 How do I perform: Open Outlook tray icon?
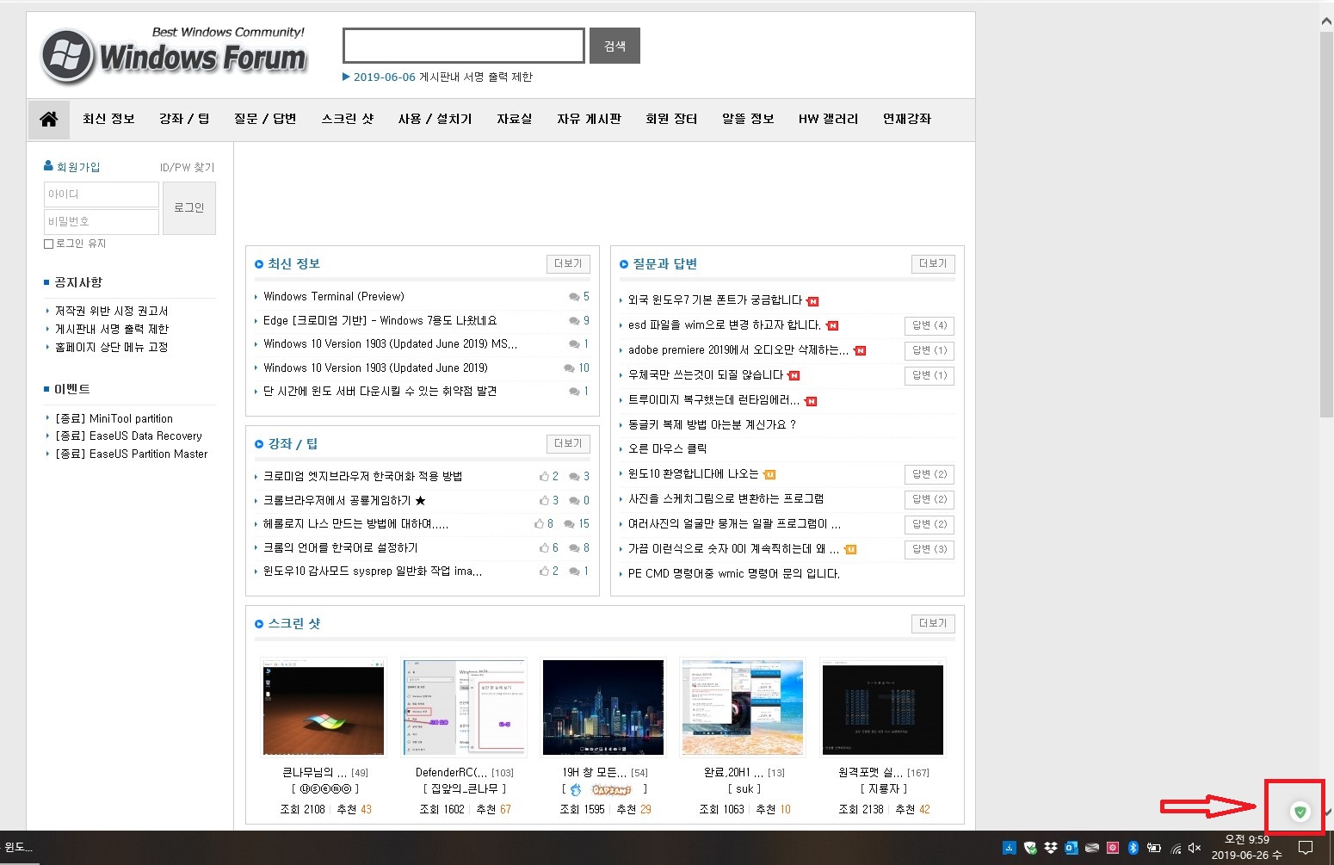1072,848
